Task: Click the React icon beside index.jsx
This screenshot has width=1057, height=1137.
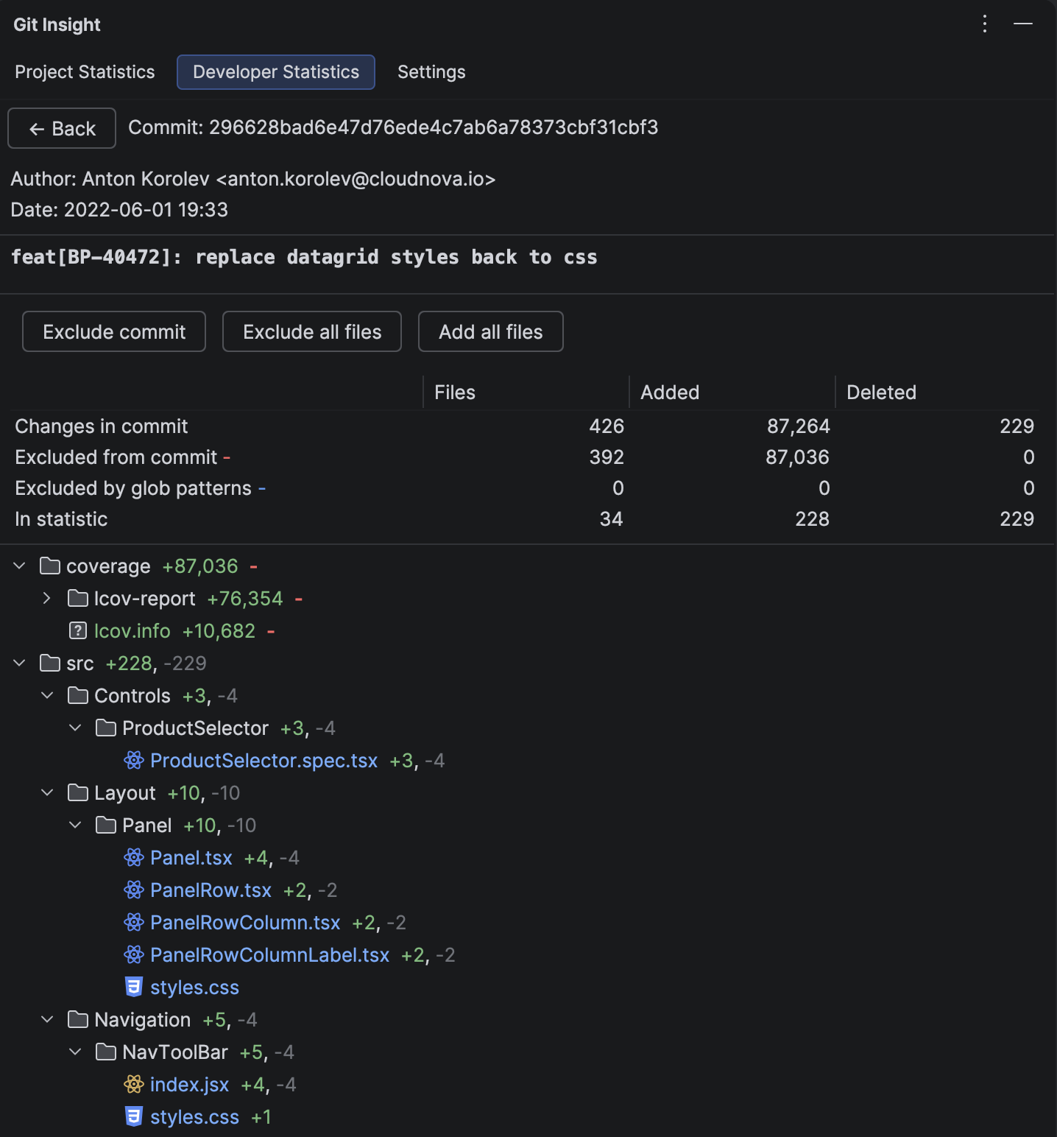Action: [134, 1084]
